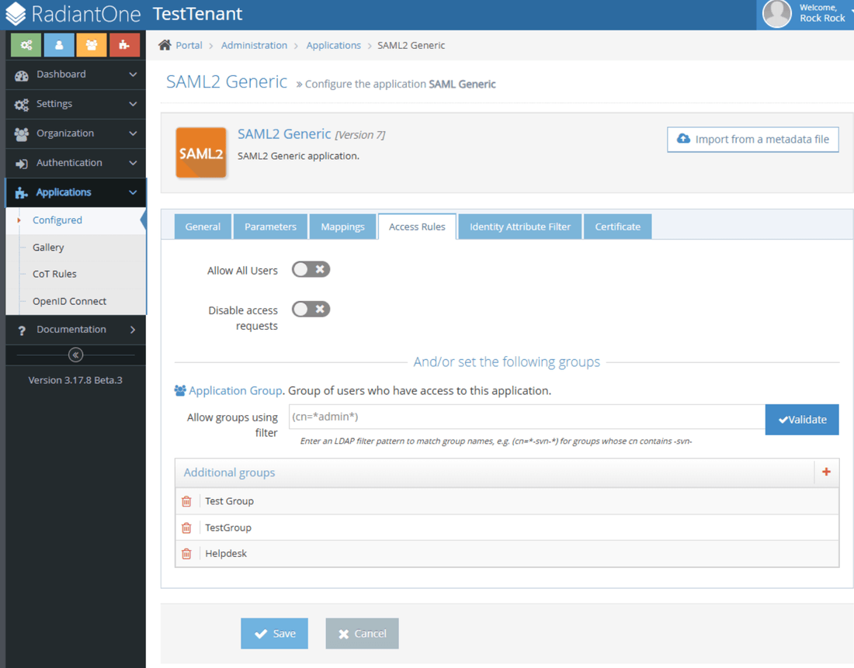Screen dimensions: 854x668
Task: Click the green gears shortcut icon
Action: [26, 45]
